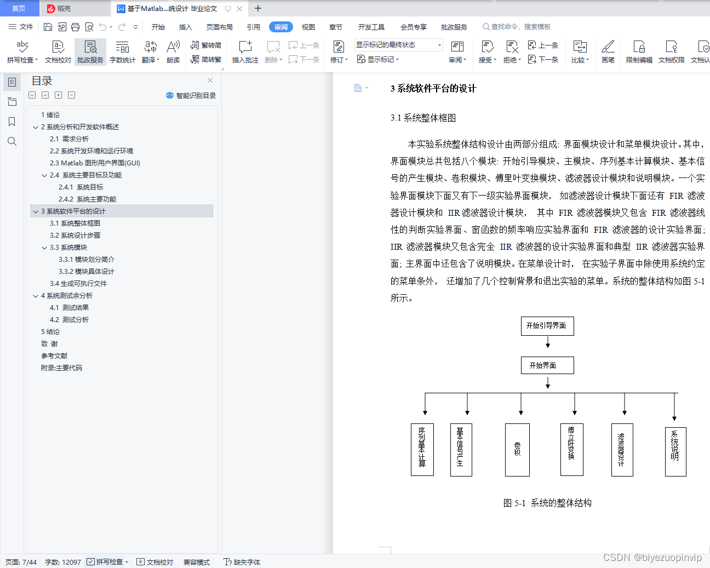Run 拼写检查 spell check tool
The height and width of the screenshot is (568, 710).
click(x=22, y=52)
